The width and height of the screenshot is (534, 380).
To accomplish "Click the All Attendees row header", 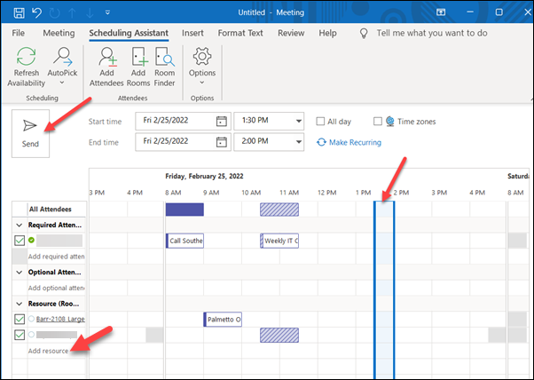I will coord(50,210).
